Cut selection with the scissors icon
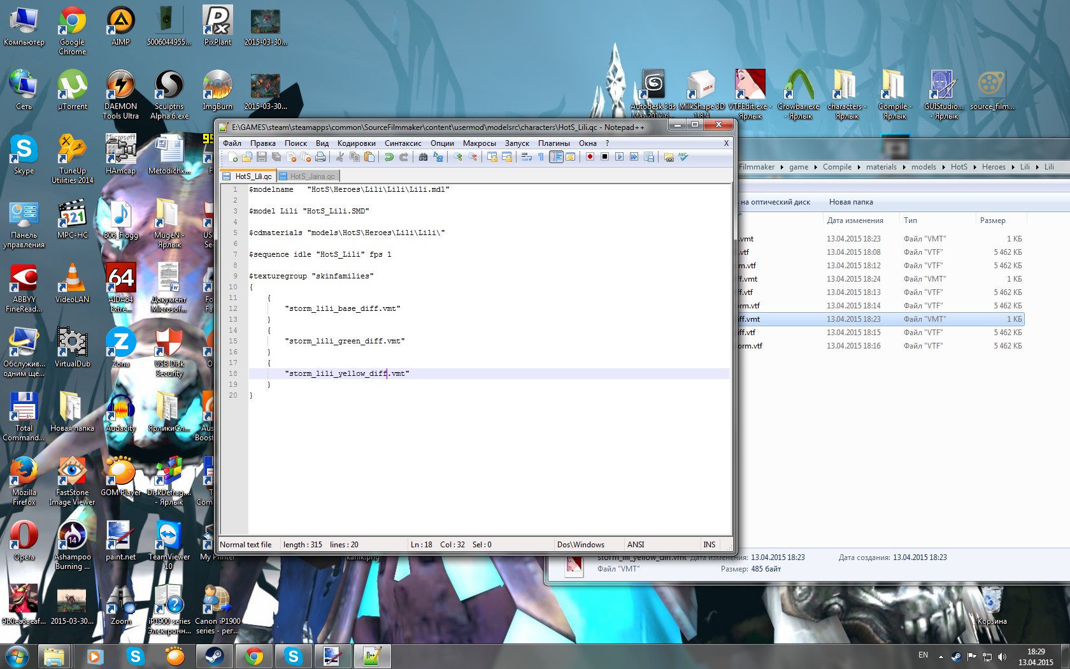The height and width of the screenshot is (669, 1070). tap(340, 157)
